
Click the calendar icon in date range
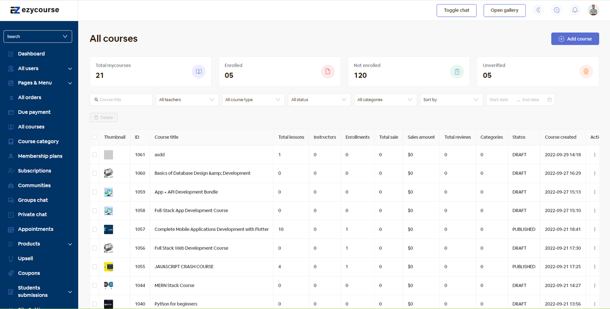549,100
